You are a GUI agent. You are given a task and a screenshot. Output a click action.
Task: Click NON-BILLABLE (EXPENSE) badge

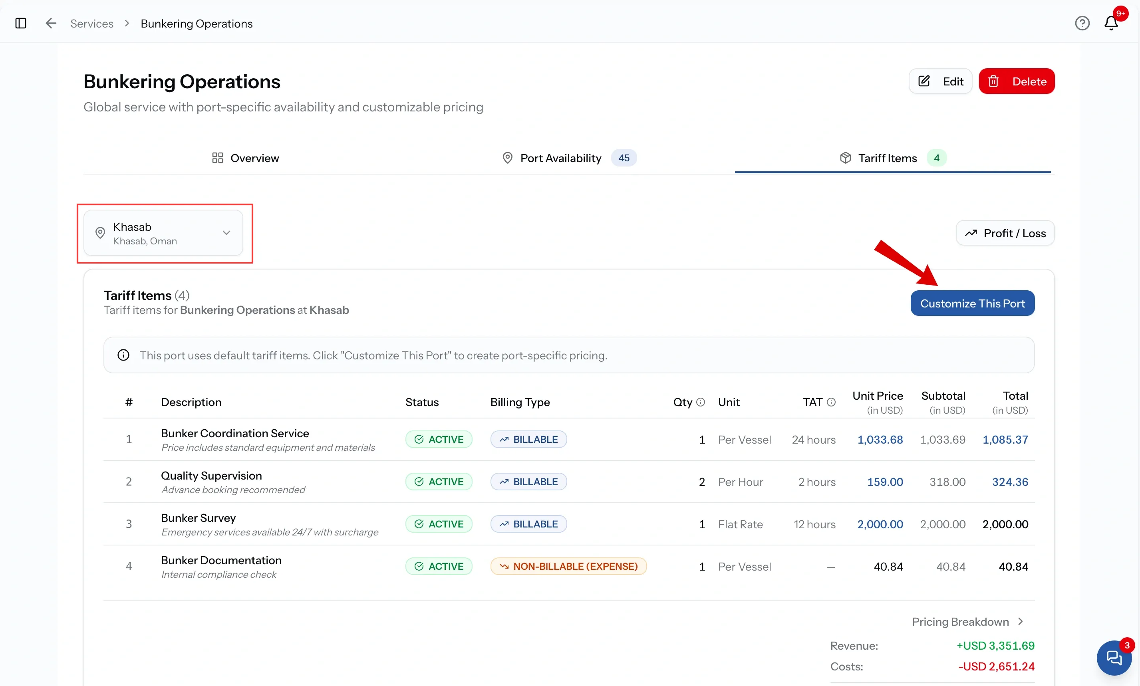[x=568, y=566]
